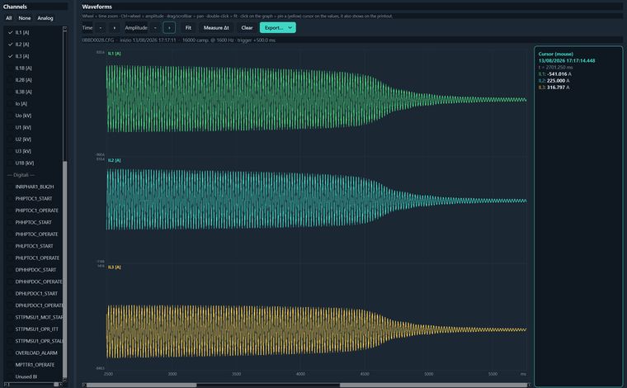627x388 pixels.
Task: Enable the U1 [kV] channel
Action: click(x=11, y=128)
